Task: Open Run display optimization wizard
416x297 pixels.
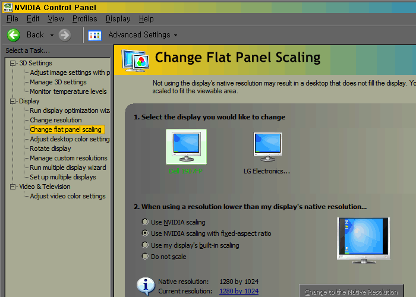Action: coord(70,110)
